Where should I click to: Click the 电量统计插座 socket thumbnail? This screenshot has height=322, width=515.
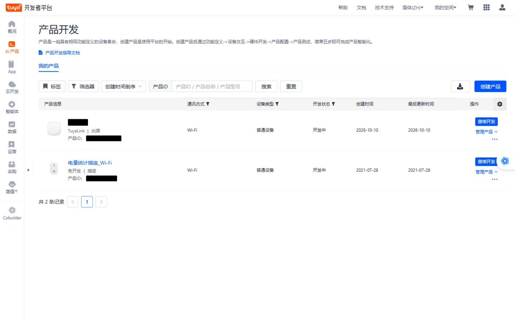[54, 168]
